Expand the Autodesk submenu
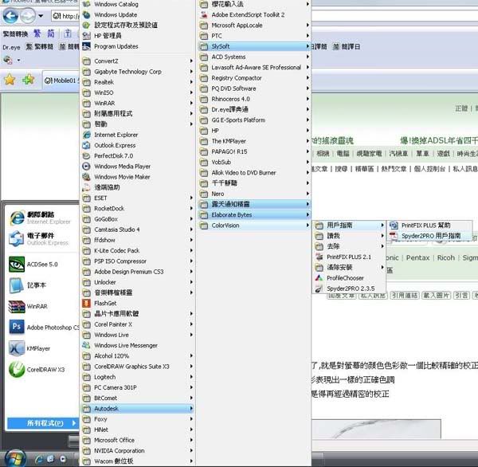Image resolution: width=478 pixels, height=467 pixels. (x=138, y=409)
